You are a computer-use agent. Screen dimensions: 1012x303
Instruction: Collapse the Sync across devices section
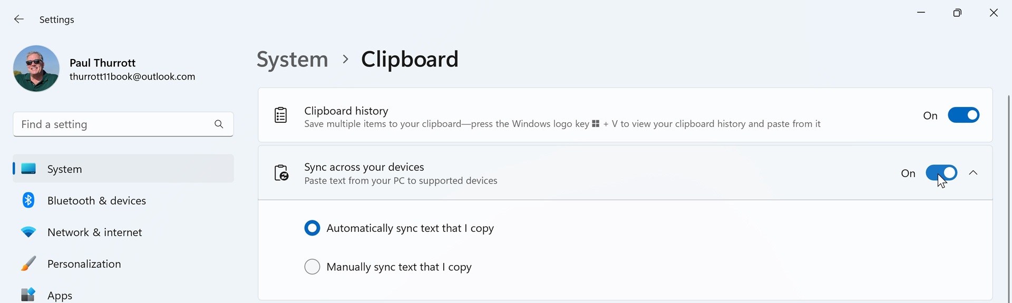click(x=973, y=173)
